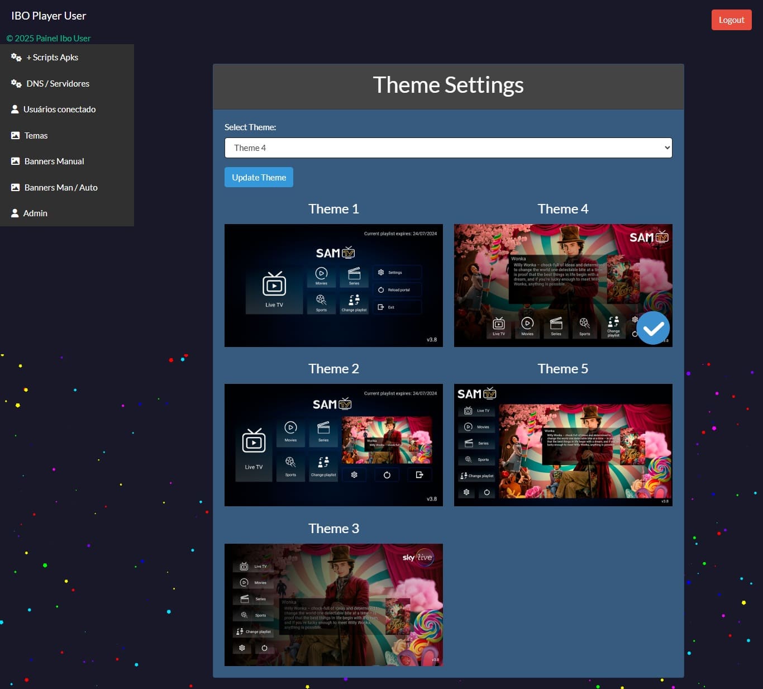Click the Theme 4 Wonka preview
This screenshot has height=689, width=763.
click(553, 279)
